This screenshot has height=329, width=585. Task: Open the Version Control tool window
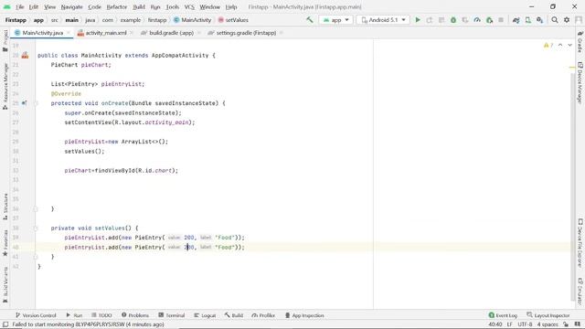(36, 315)
